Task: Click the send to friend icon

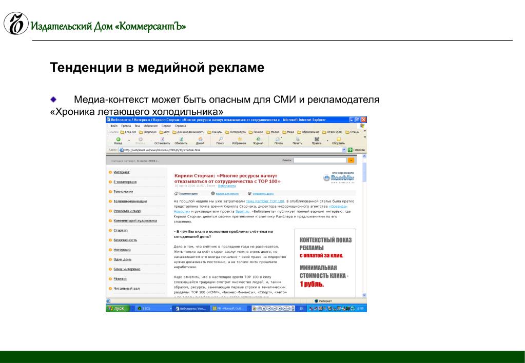Action: point(249,193)
